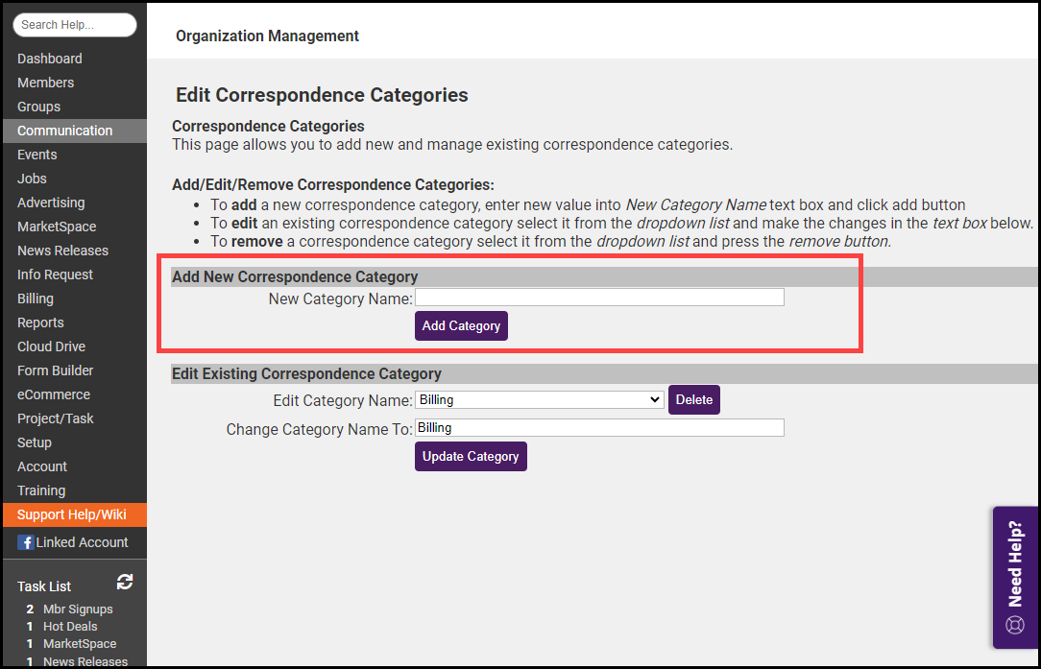The height and width of the screenshot is (669, 1041).
Task: Open the Hot Deals task item
Action: (70, 626)
